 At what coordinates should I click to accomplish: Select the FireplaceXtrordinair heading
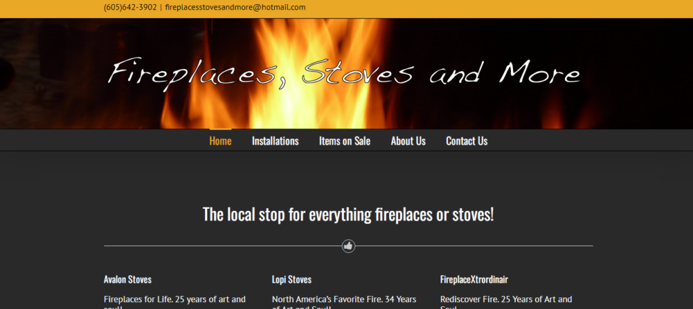(x=474, y=279)
